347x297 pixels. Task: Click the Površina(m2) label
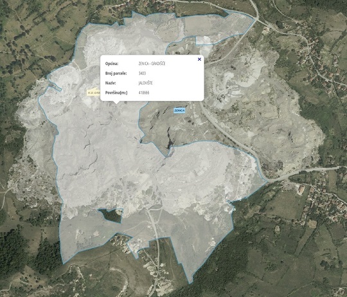pos(116,93)
